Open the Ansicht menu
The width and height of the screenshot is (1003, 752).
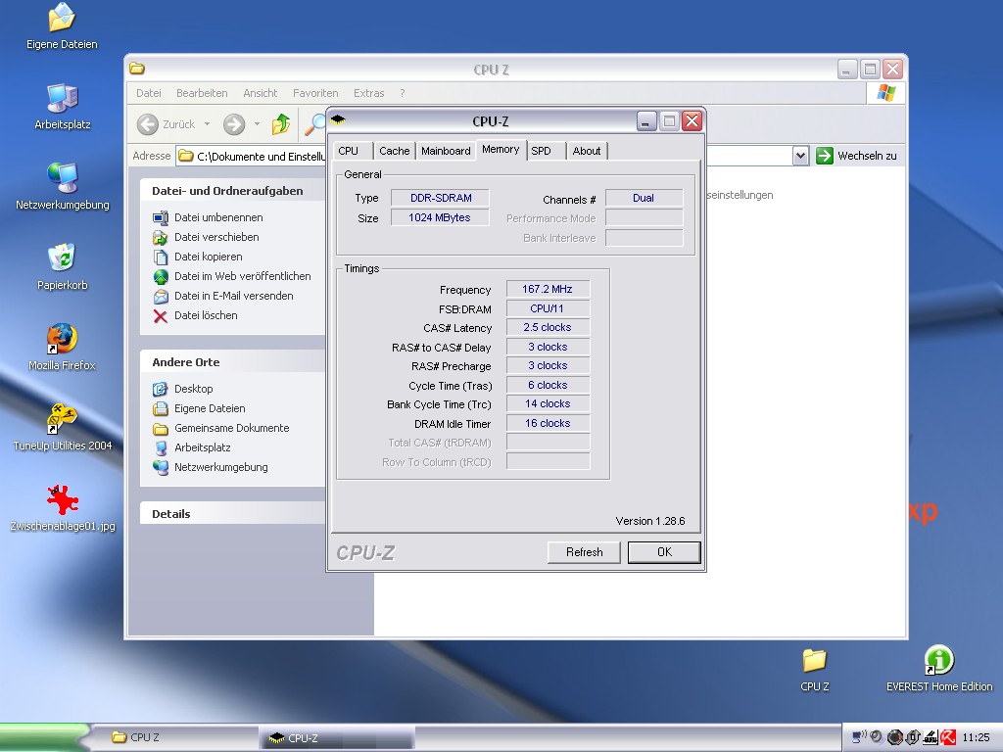click(261, 93)
